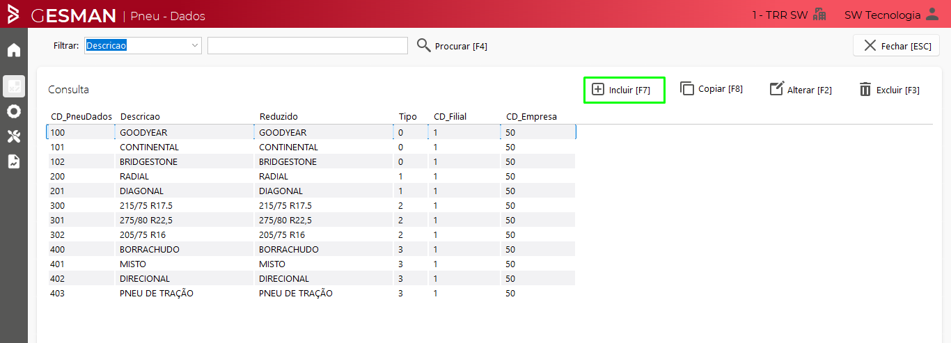
Task: Click the Copiar duplicate icon
Action: (x=687, y=89)
